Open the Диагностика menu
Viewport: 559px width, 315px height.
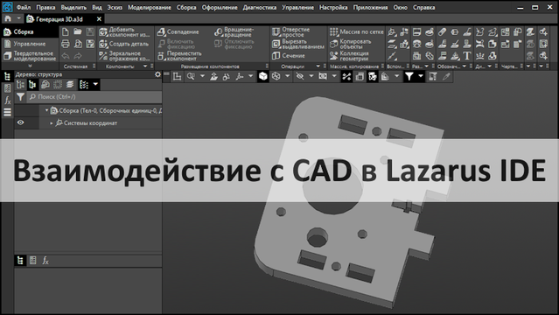coord(260,7)
